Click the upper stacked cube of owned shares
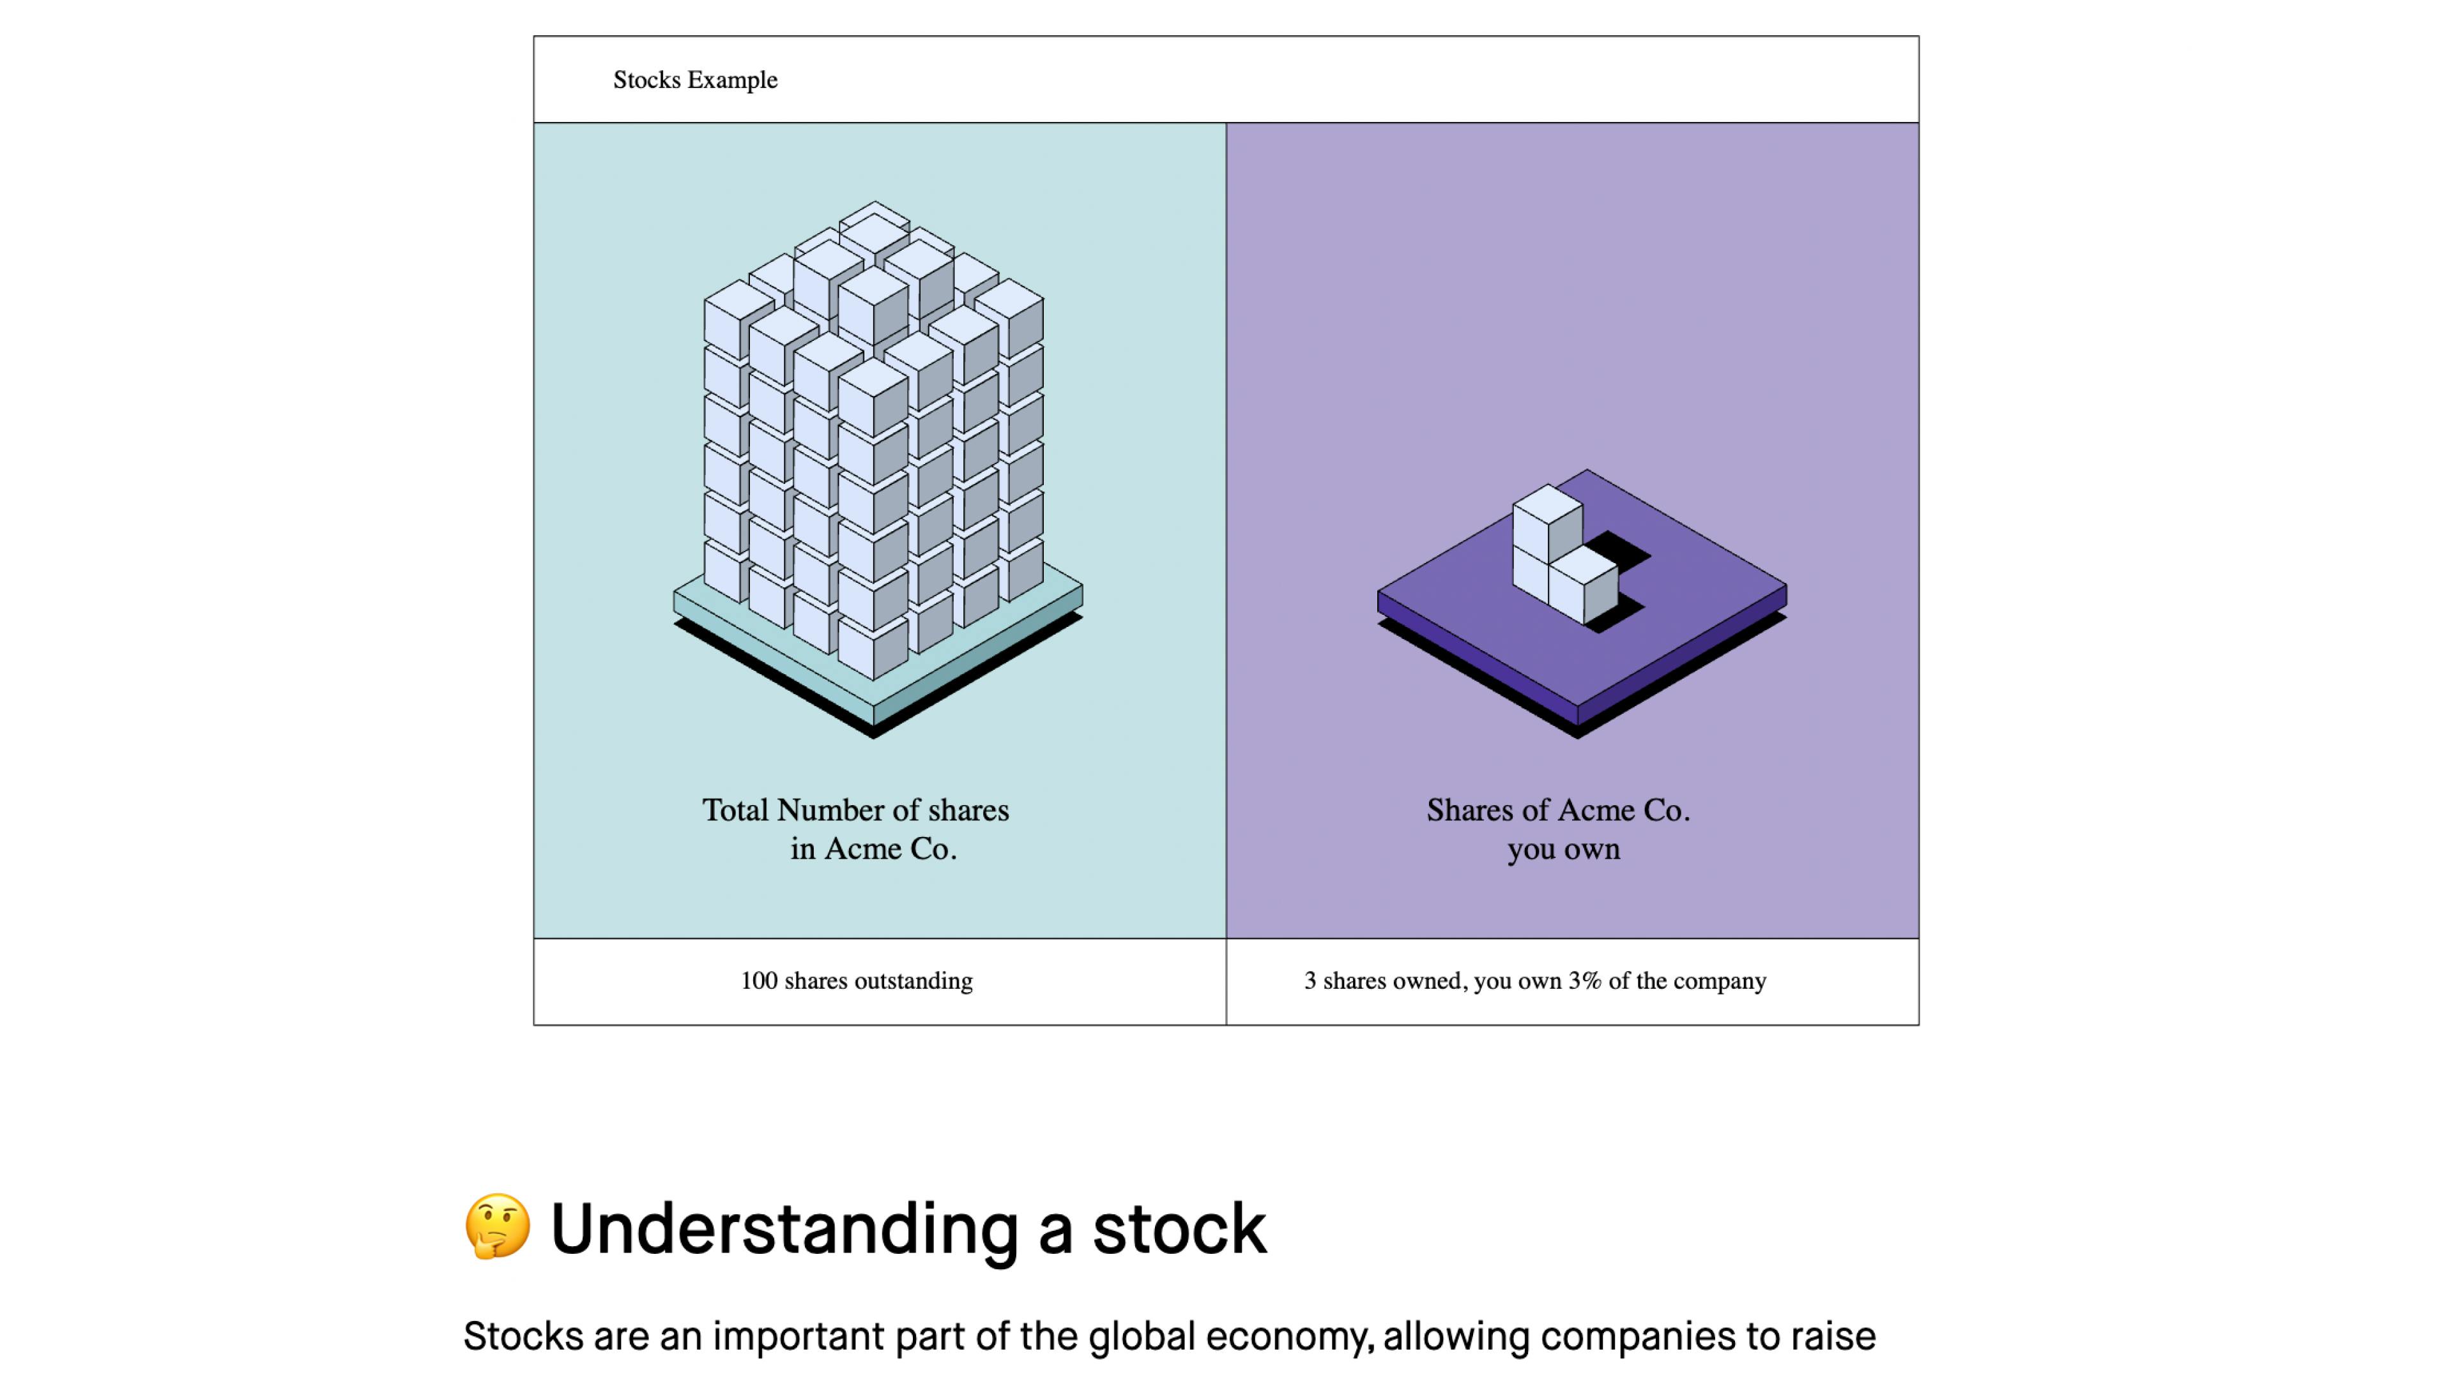 point(1547,522)
